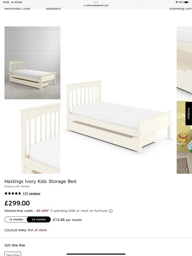The height and width of the screenshot is (256, 192).
Task: Tap the Removable Cover category link
Action: click(17, 9)
